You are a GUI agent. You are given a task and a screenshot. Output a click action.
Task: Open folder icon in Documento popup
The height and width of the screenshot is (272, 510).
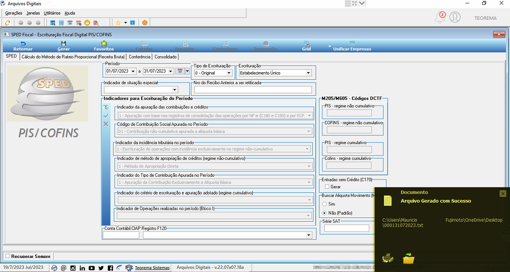pos(408,258)
